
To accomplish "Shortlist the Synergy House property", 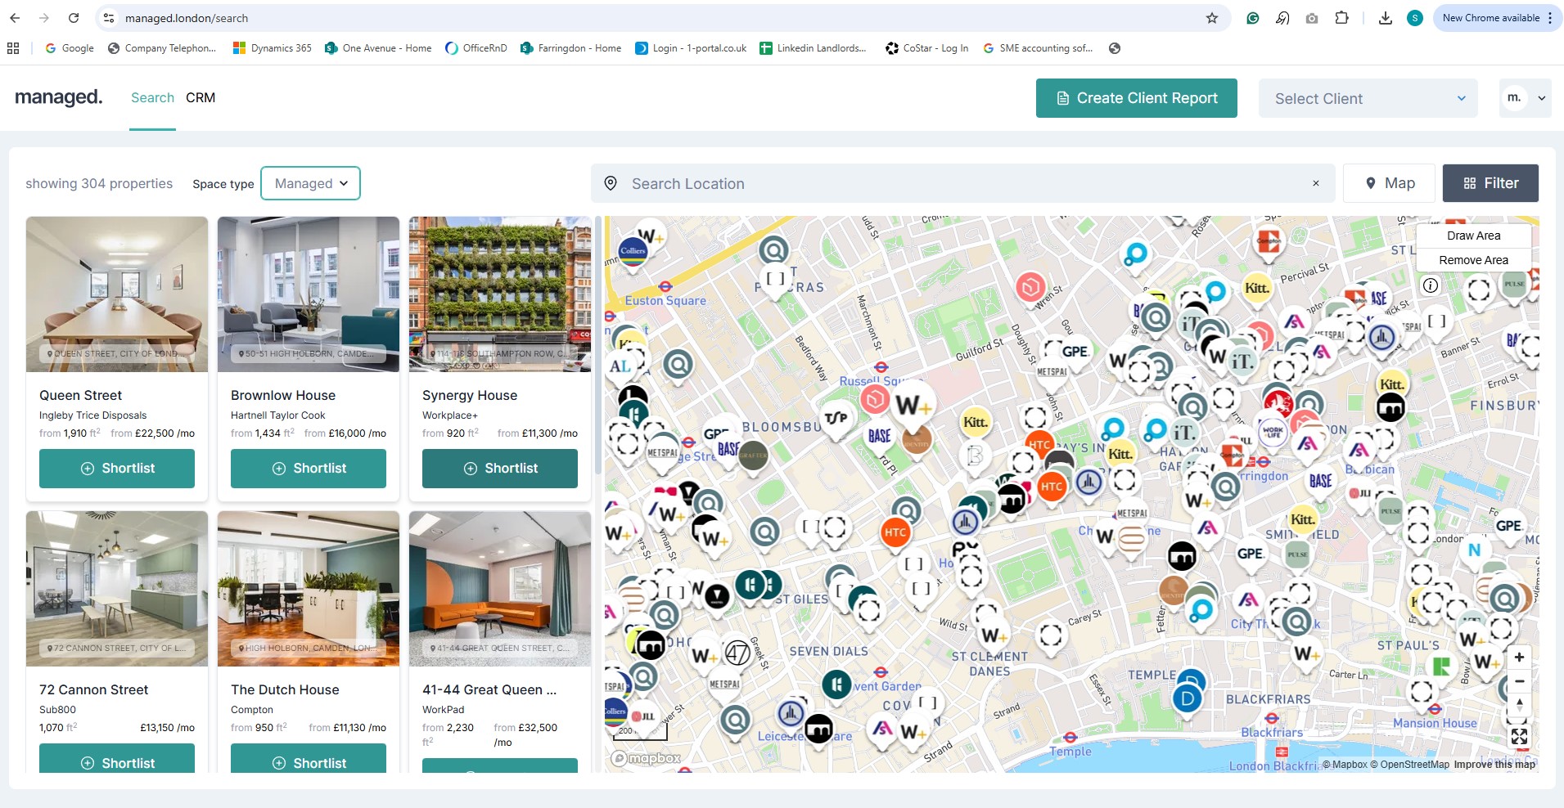I will click(x=500, y=469).
